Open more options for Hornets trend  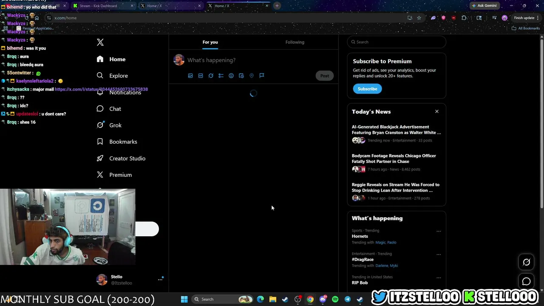coord(439,231)
